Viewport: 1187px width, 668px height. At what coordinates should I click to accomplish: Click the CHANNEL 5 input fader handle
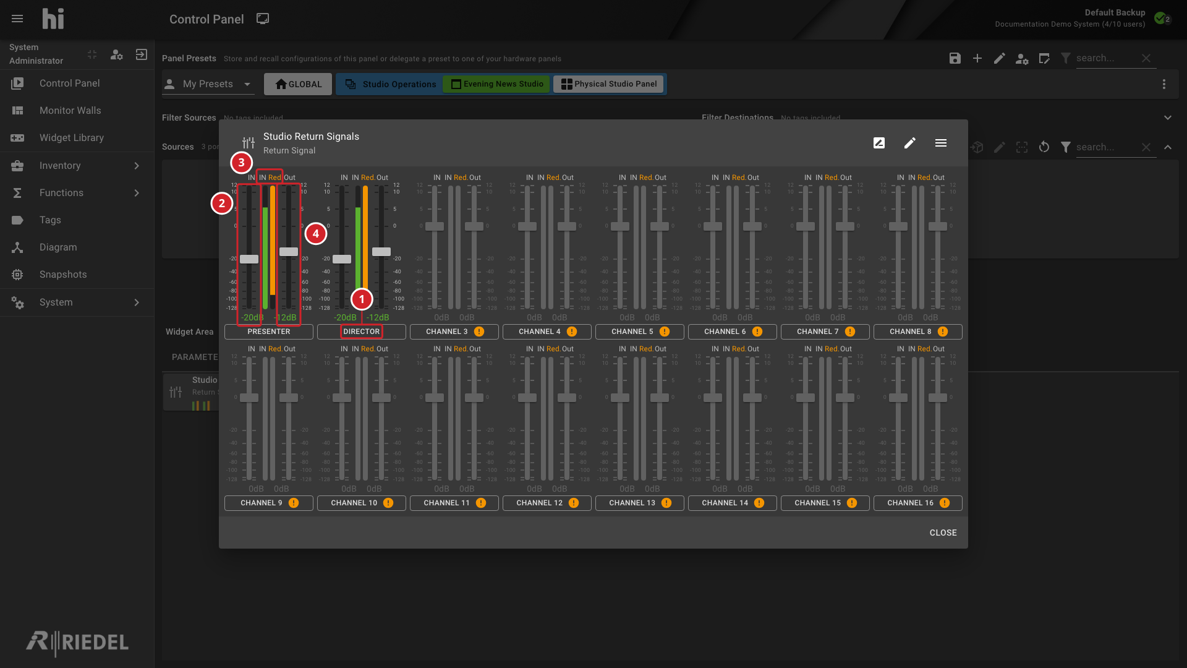(620, 226)
